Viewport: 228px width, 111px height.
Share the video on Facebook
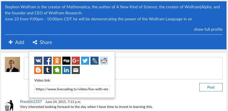[48, 61]
